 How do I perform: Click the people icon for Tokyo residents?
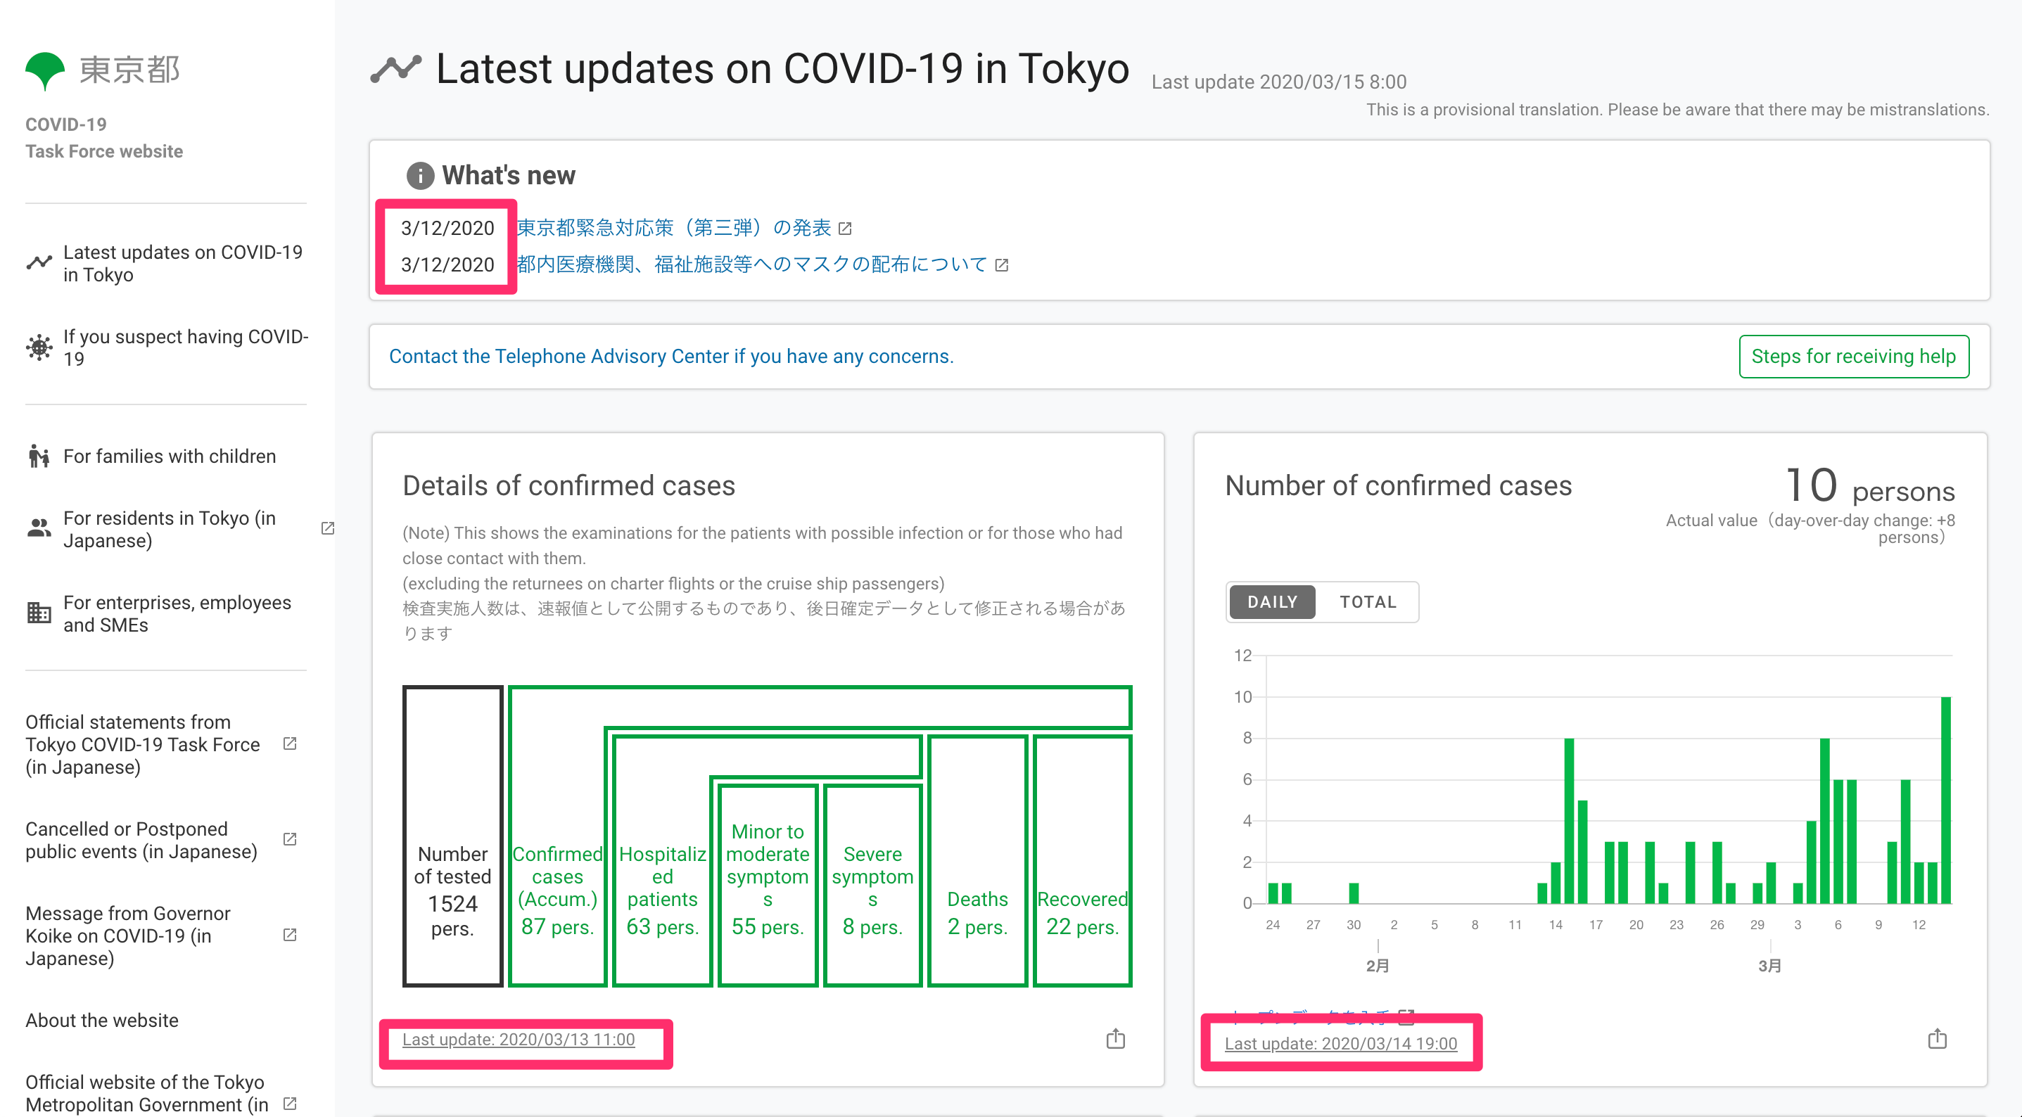pyautogui.click(x=39, y=528)
